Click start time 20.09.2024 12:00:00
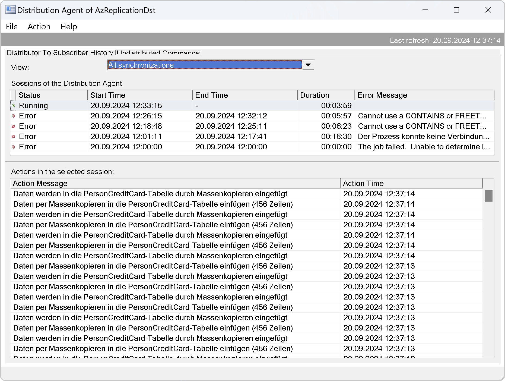Screen dimensions: 505x381 pyautogui.click(x=126, y=147)
